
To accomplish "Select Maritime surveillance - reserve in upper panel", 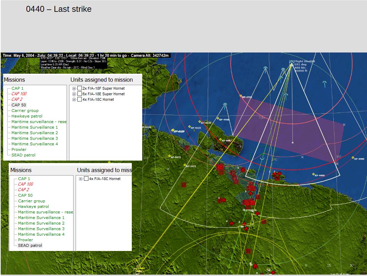I will click(x=39, y=122).
